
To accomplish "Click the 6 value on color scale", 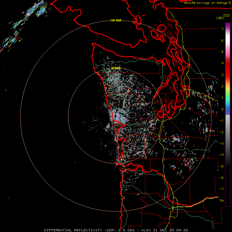I will coord(222,40).
